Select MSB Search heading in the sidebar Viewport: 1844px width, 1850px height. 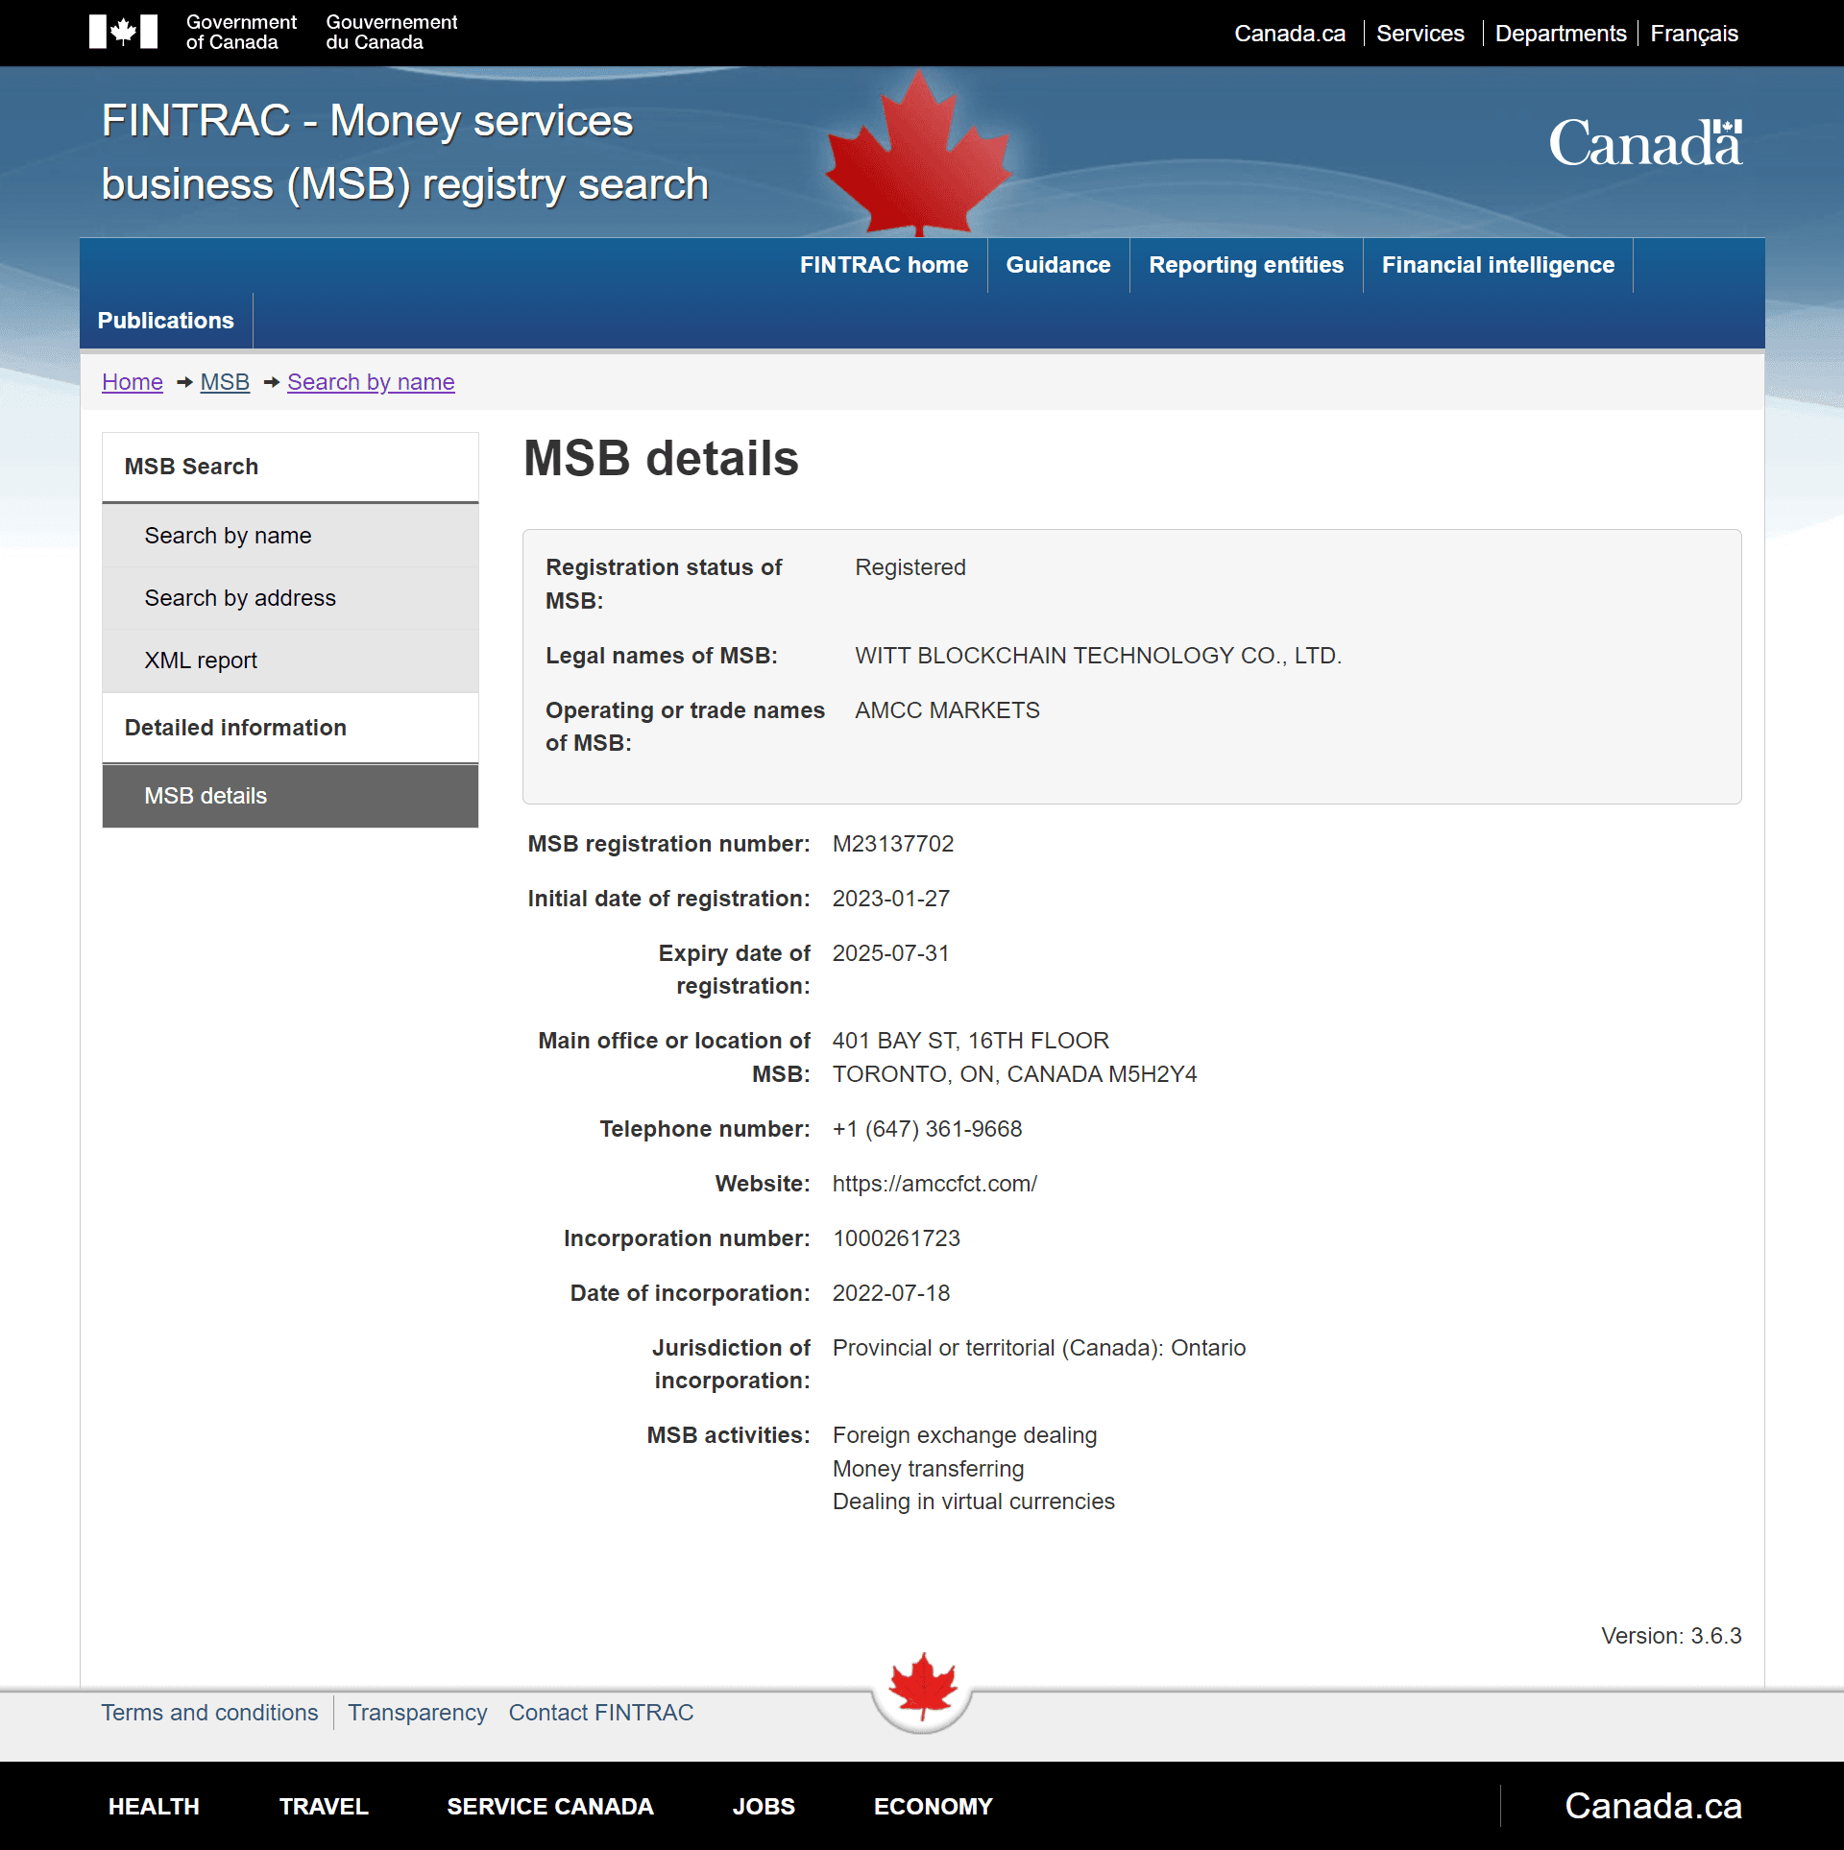pyautogui.click(x=290, y=467)
